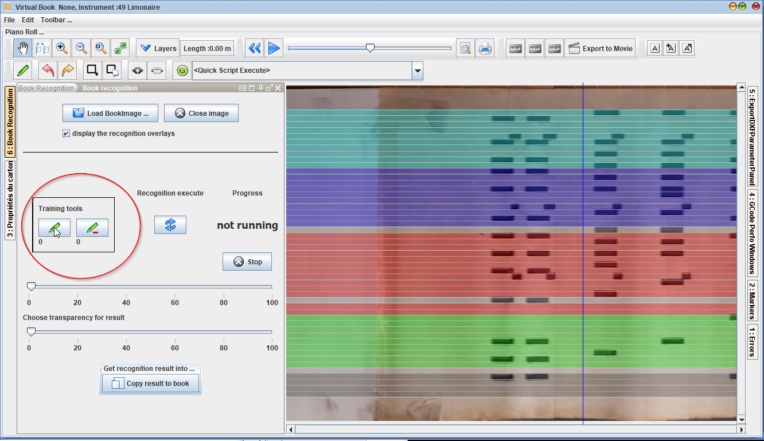Click the Load BookImage button
Image resolution: width=764 pixels, height=441 pixels.
110,114
